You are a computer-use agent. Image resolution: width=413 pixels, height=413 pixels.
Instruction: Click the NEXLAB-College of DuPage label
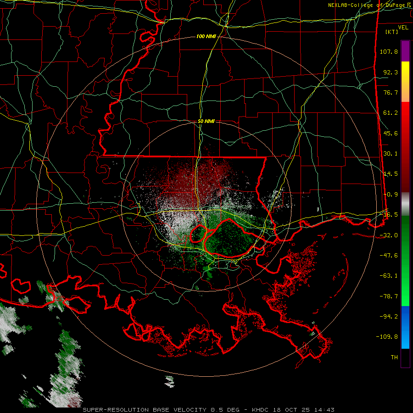point(369,5)
